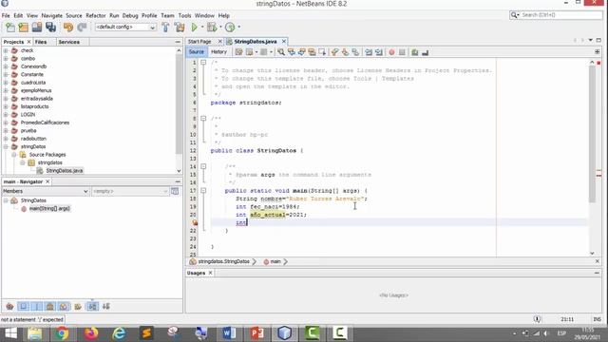The image size is (608, 342).
Task: Click stringdatos.StringDatos breadcrumb
Action: point(223,262)
